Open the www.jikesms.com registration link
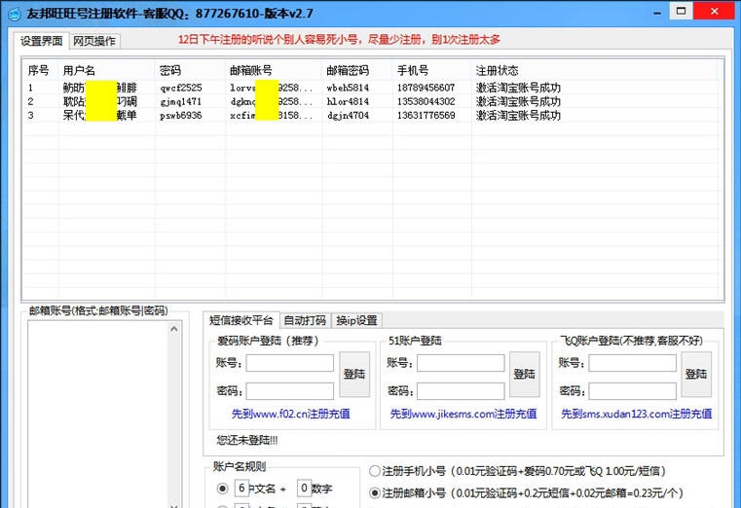Image resolution: width=741 pixels, height=508 pixels. [x=463, y=414]
